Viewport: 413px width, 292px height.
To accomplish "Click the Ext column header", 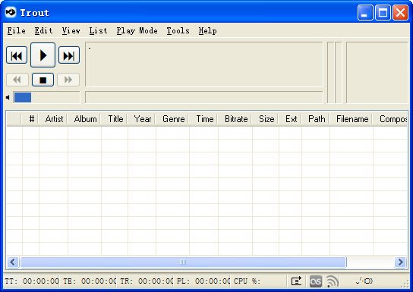I will point(291,119).
